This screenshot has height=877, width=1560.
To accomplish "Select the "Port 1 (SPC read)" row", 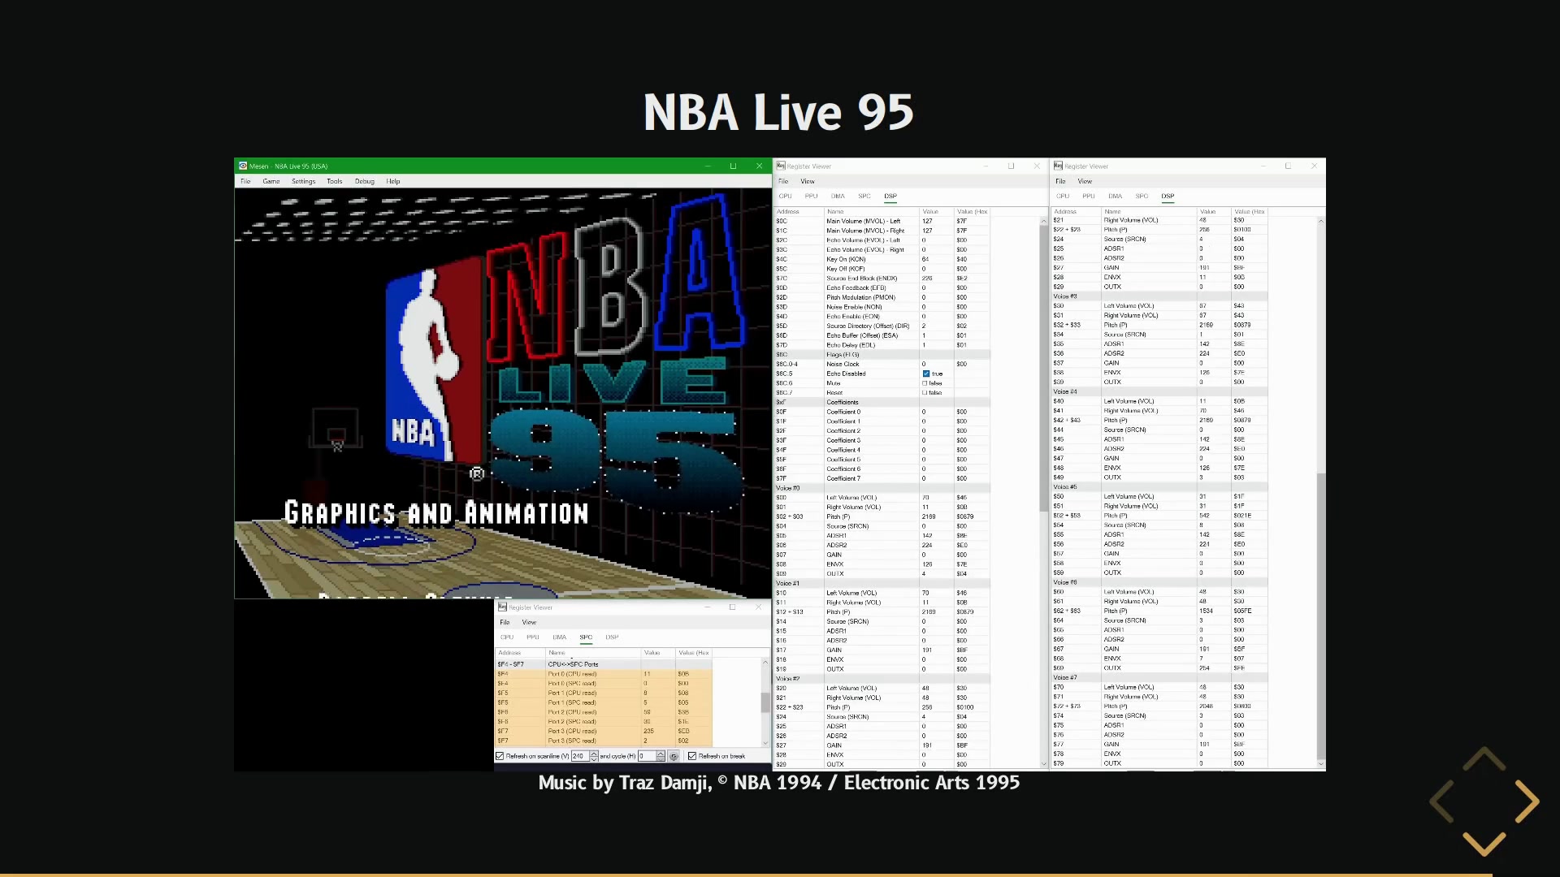I will tap(604, 702).
